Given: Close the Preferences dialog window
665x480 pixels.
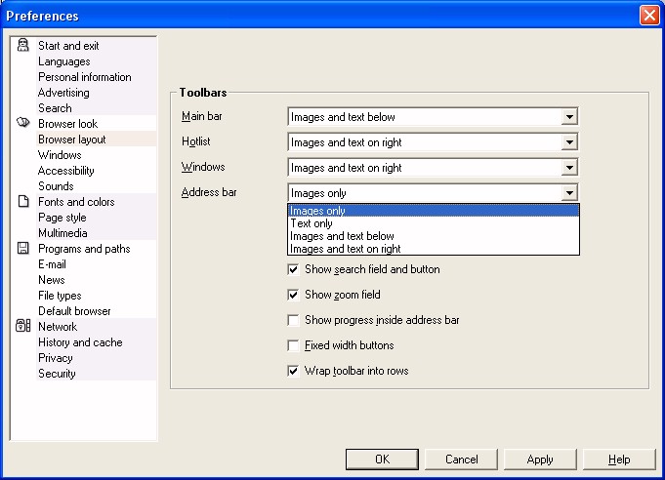Looking at the screenshot, I should pyautogui.click(x=649, y=16).
